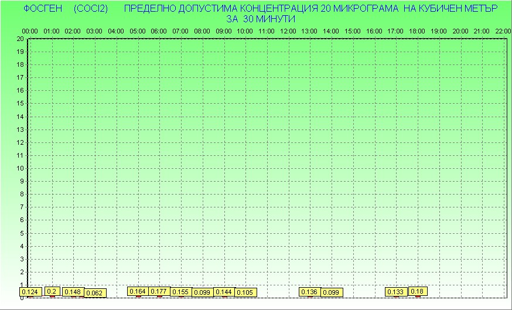The width and height of the screenshot is (512, 310).
Task: Select the 20 value on vertical axis
Action: click(21, 39)
